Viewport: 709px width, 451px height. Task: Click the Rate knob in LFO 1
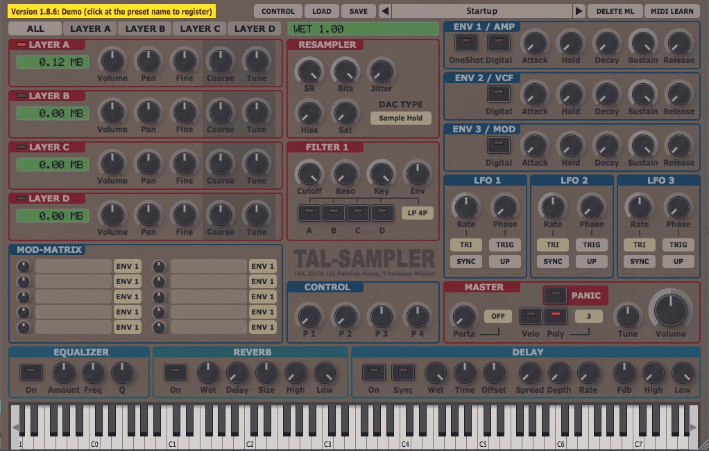pyautogui.click(x=465, y=209)
